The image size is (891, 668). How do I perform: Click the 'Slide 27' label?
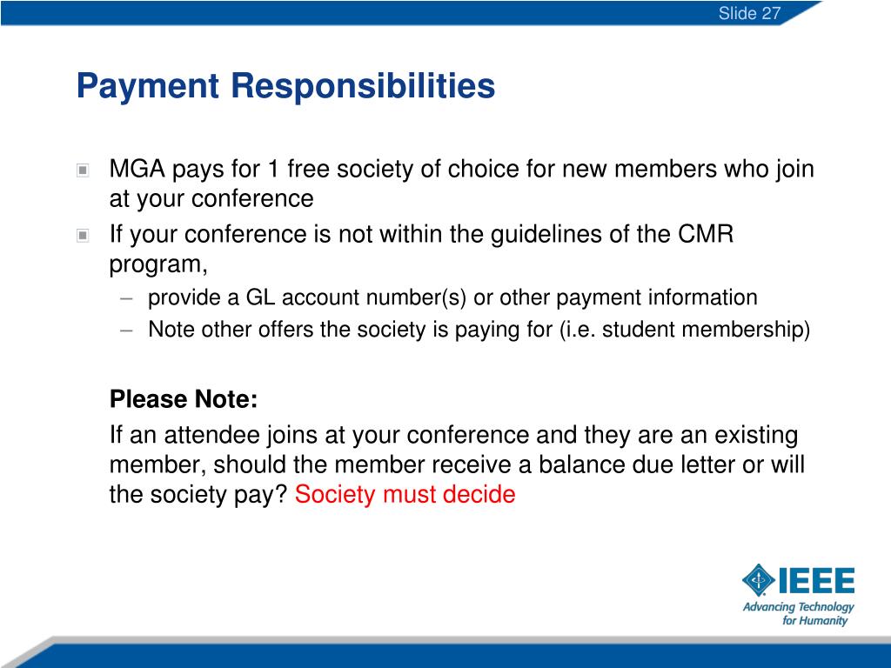(x=749, y=12)
